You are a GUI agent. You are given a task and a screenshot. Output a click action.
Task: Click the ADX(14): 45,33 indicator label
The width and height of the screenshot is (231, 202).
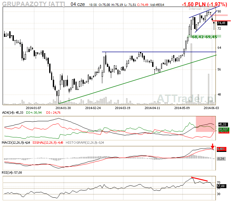pos(13,113)
